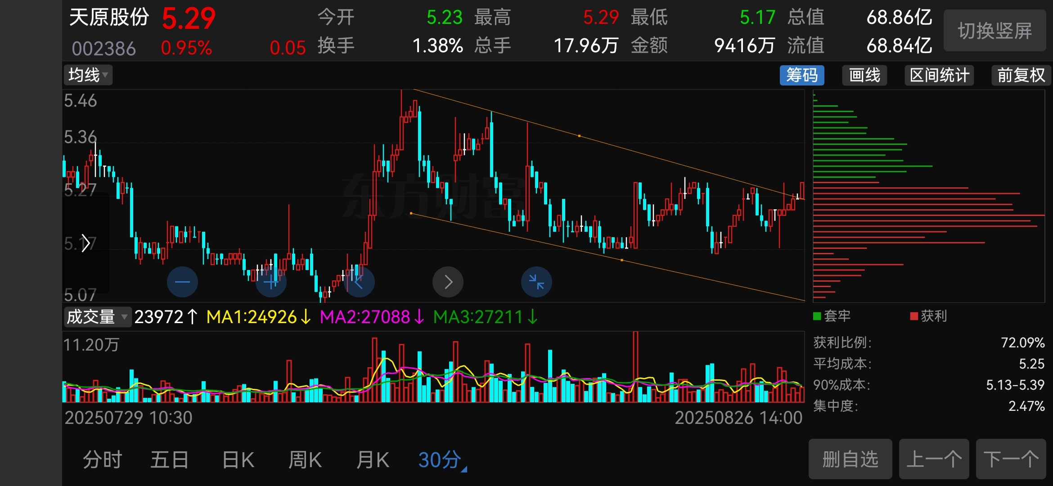Change the 前复权 adjustment mode
Viewport: 1053px width, 486px height.
pos(1021,75)
